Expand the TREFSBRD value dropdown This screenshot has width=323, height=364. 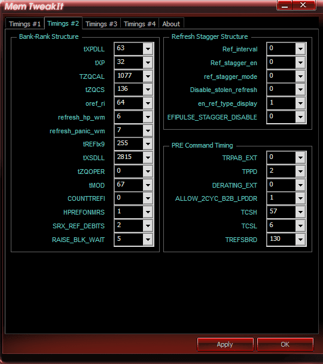point(300,240)
